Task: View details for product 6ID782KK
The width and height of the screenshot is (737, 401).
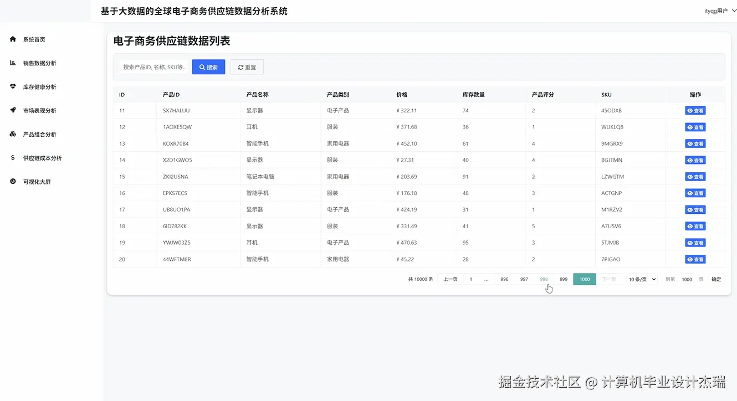Action: coord(695,227)
